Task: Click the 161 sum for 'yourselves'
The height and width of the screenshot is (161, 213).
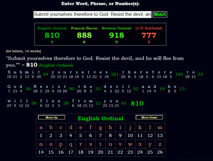Action: point(115,74)
